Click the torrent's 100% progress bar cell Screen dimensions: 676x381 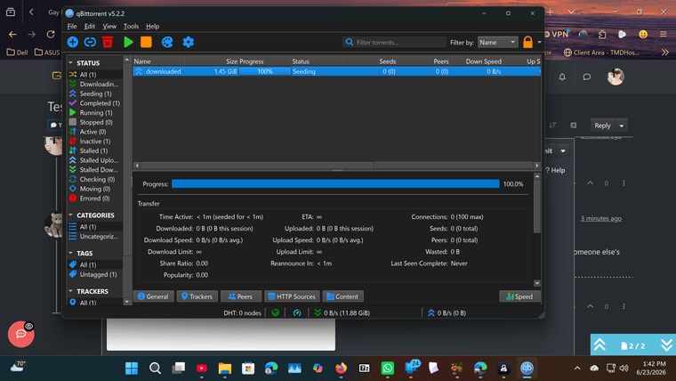pos(265,71)
